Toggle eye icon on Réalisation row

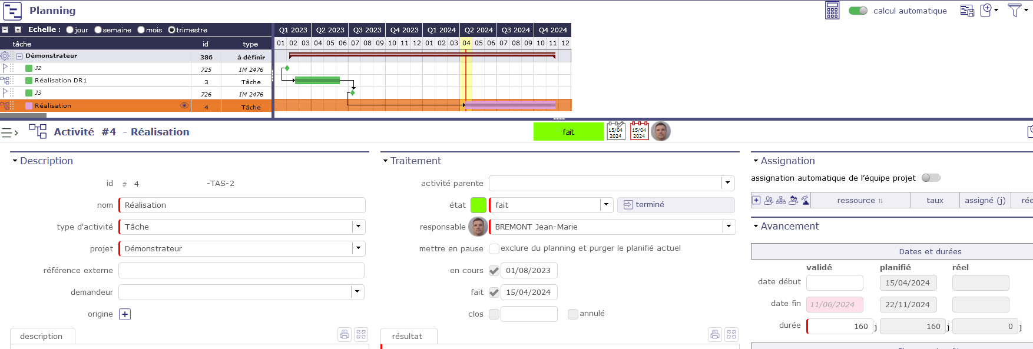coord(184,105)
